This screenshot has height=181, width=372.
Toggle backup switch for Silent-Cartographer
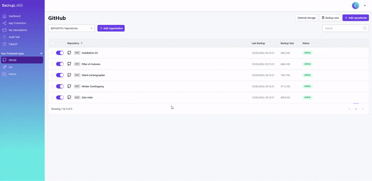coord(60,75)
